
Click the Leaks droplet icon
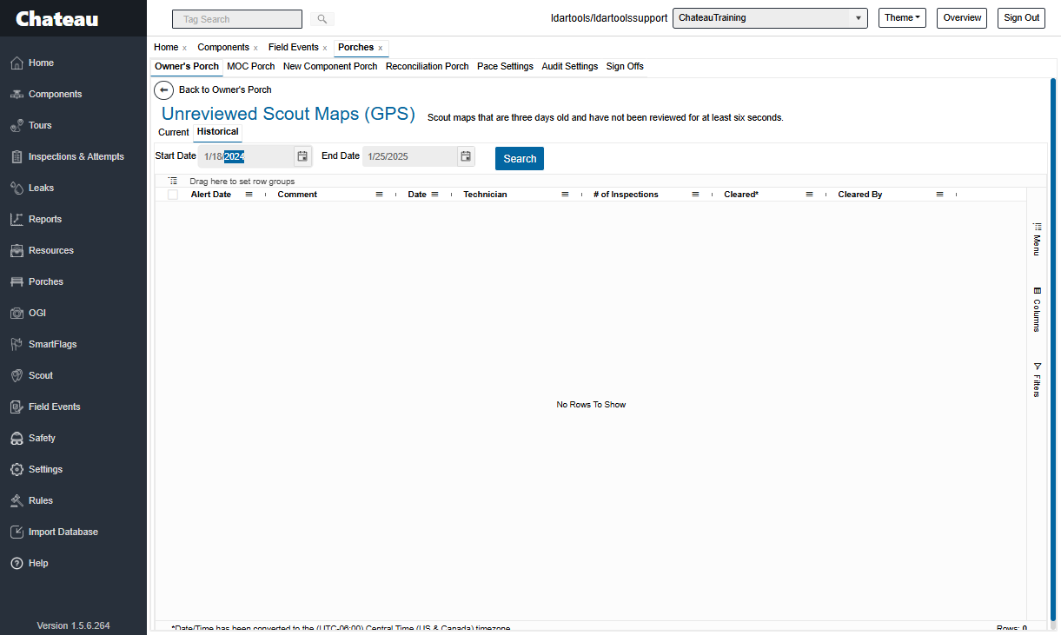pos(17,188)
